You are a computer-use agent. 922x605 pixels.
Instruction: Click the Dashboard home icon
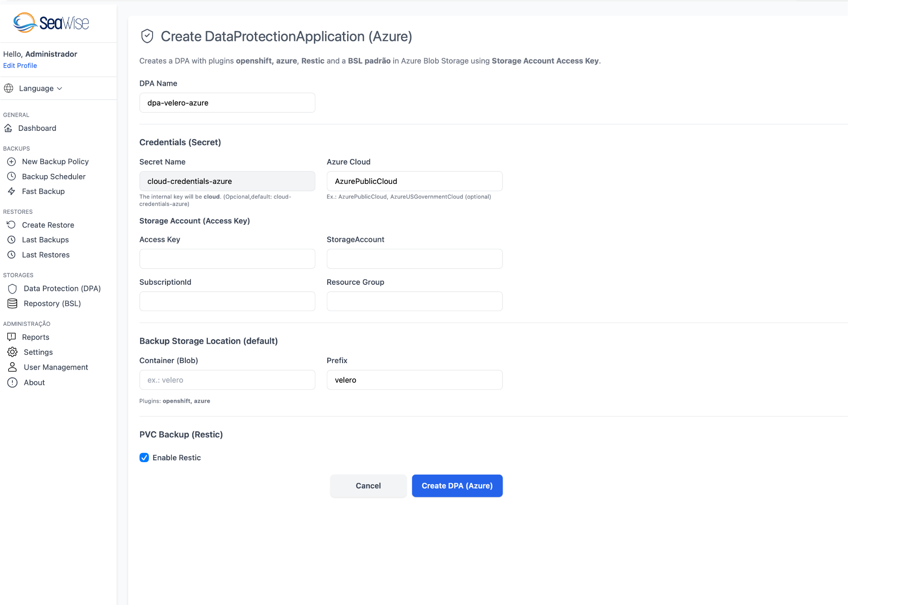click(8, 128)
